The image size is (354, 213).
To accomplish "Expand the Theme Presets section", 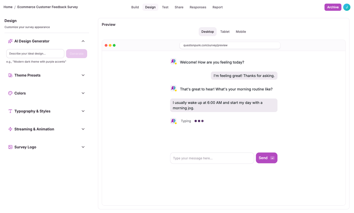I will click(x=83, y=75).
